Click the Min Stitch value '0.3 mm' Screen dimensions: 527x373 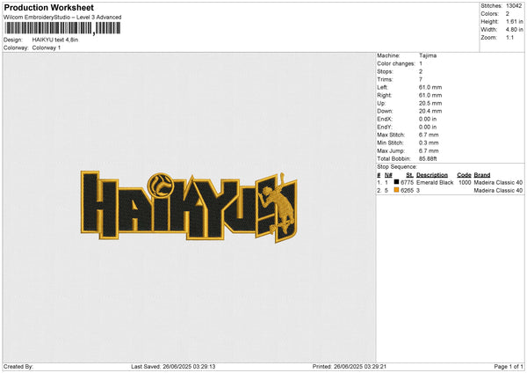point(429,143)
